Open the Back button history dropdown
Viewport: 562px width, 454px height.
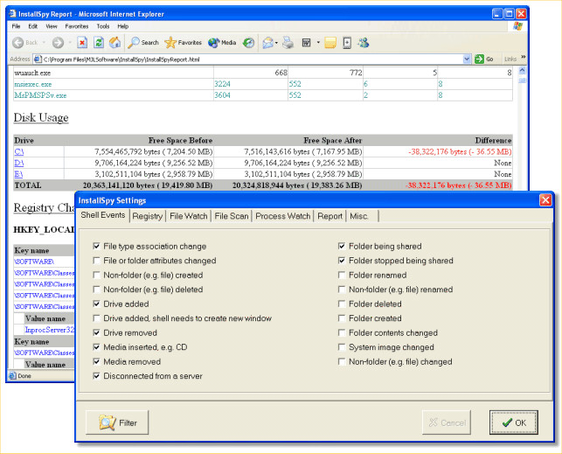click(44, 43)
